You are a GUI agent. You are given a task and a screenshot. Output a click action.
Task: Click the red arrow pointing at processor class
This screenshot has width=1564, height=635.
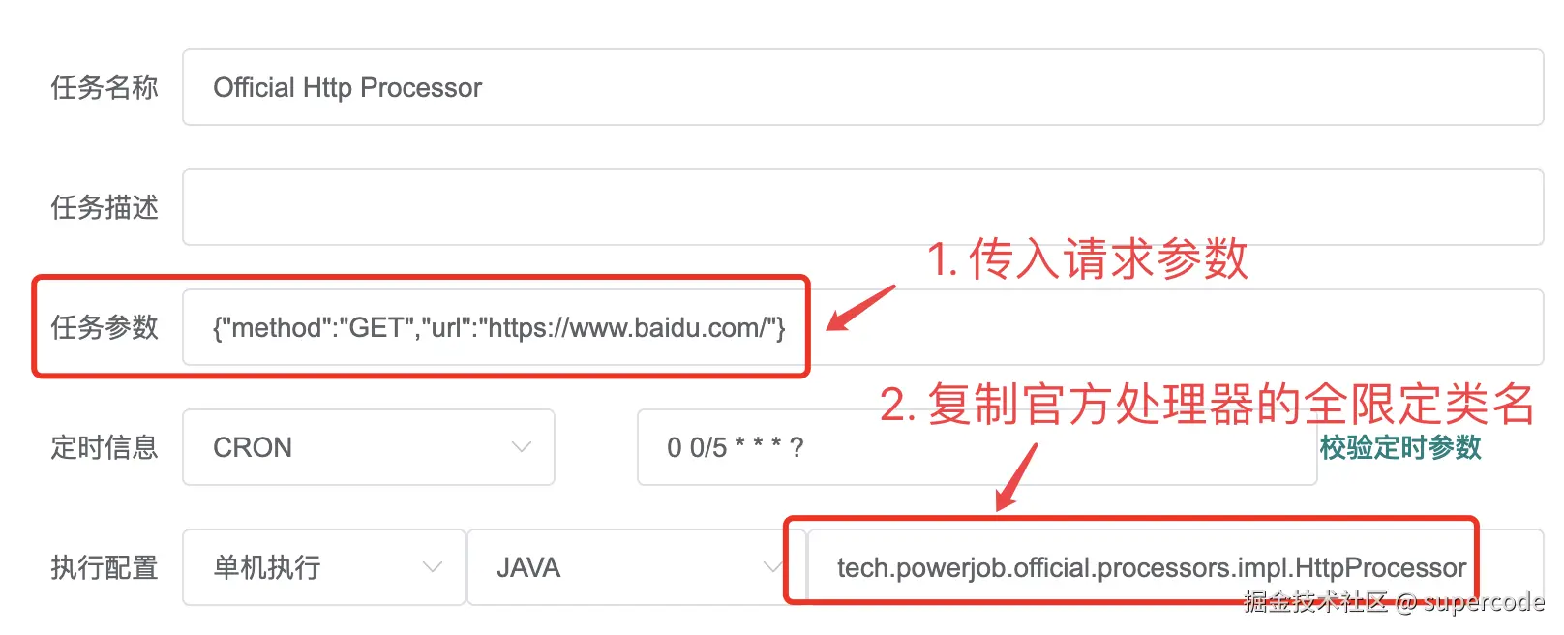(1017, 477)
